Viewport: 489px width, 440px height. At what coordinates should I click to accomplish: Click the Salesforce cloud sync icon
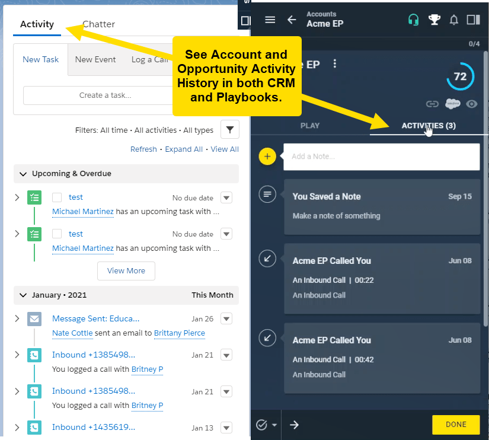coord(452,104)
